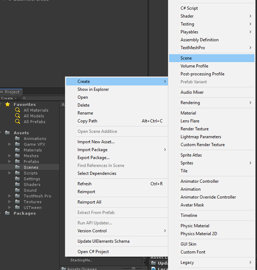Choose Scene from the Create submenu
The width and height of the screenshot is (257, 270).
pyautogui.click(x=212, y=58)
